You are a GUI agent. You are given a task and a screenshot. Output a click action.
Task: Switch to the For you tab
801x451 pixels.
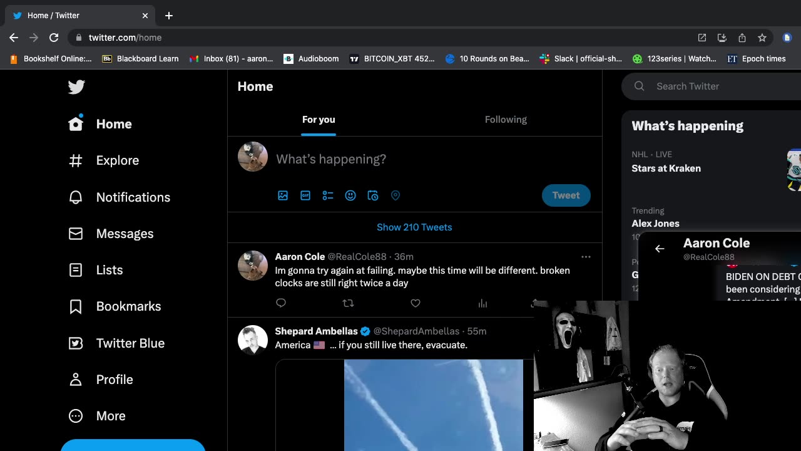(319, 120)
